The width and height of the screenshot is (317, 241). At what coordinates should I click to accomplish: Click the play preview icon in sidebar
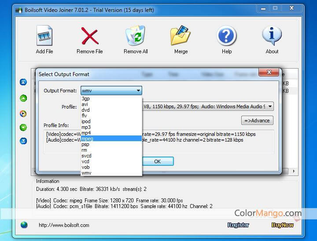click(23, 113)
